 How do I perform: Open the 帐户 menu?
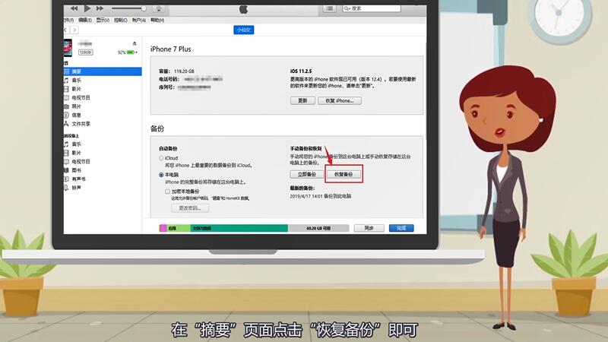[138, 19]
